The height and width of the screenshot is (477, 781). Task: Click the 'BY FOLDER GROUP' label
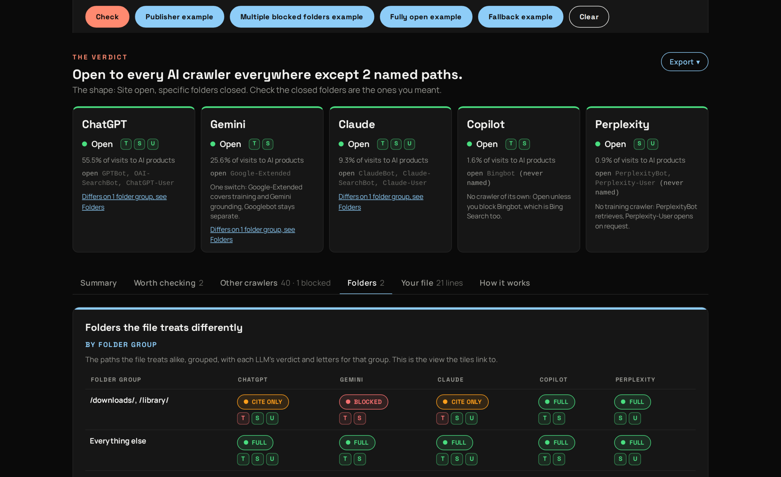click(x=121, y=345)
